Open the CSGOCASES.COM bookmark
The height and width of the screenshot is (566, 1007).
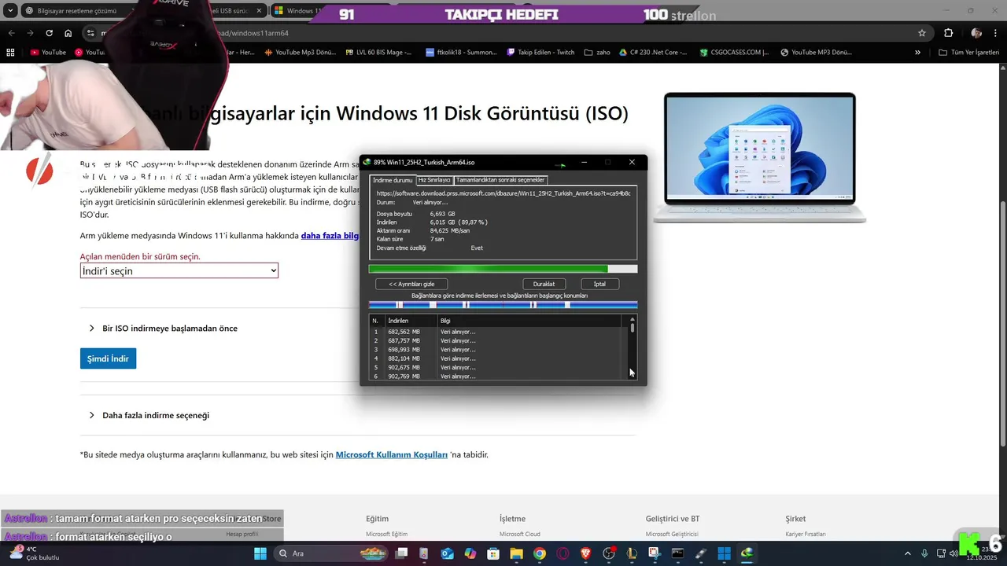(x=735, y=52)
